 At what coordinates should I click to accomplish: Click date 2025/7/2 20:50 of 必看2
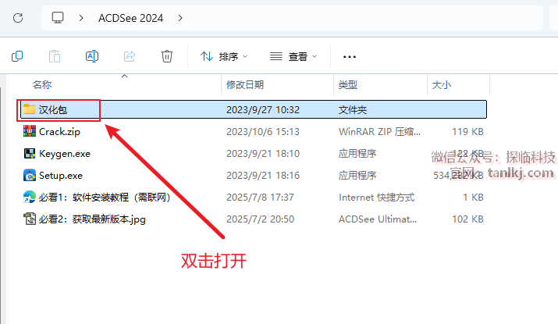260,219
